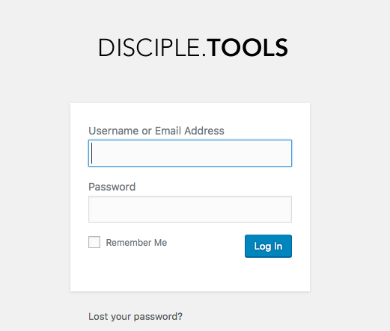Focus the Username or Email Address field
The width and height of the screenshot is (390, 331).
pos(190,153)
